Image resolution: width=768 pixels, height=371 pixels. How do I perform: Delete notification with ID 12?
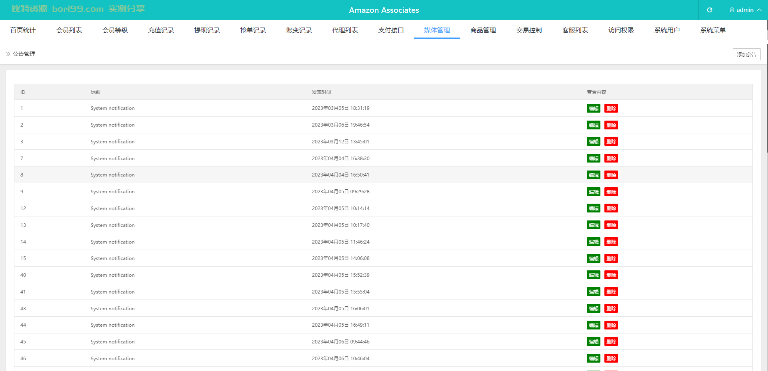tap(611, 208)
